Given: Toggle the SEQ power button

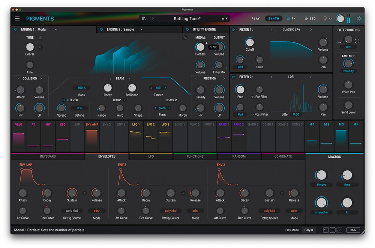Looking at the screenshot, I should point(306,18).
